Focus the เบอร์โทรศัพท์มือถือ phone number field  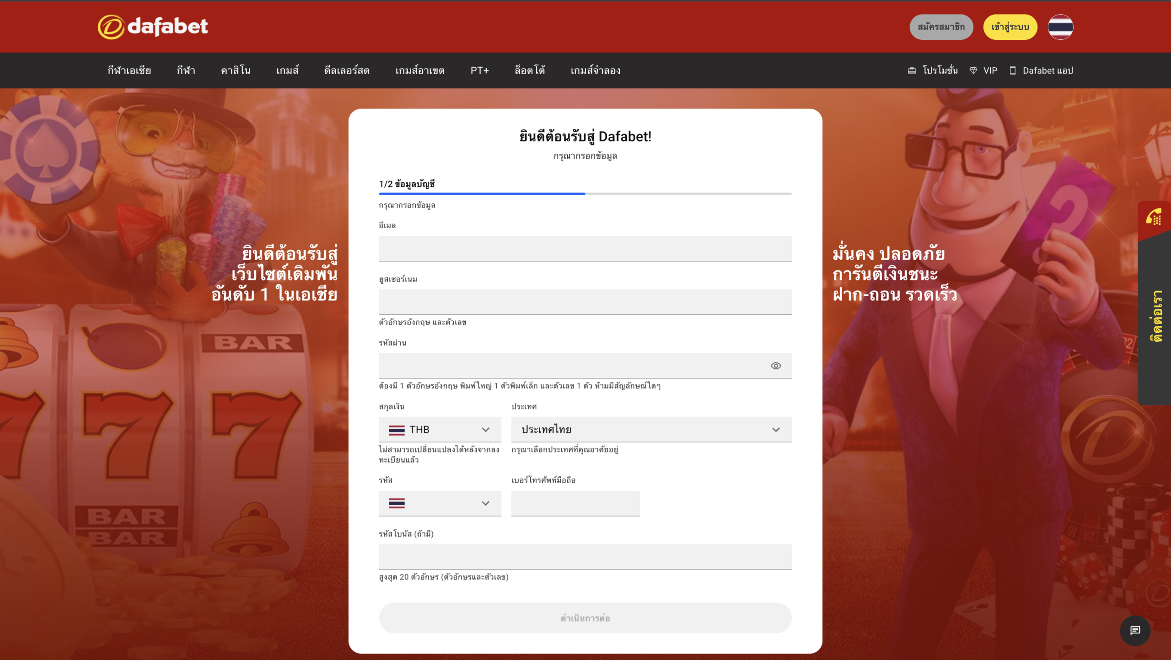pos(575,504)
